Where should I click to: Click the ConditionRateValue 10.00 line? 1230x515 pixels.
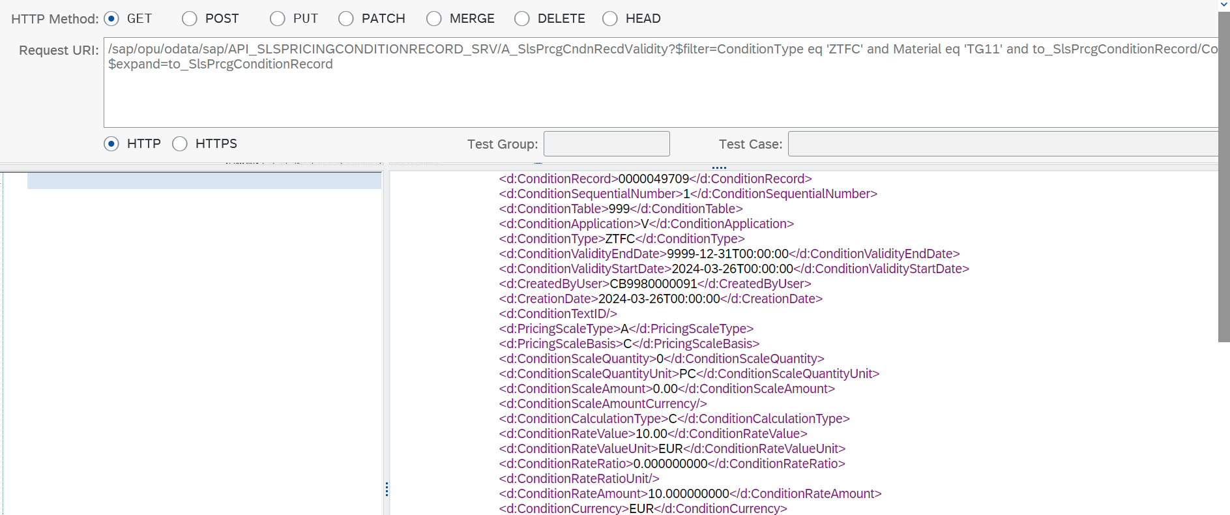pyautogui.click(x=653, y=434)
